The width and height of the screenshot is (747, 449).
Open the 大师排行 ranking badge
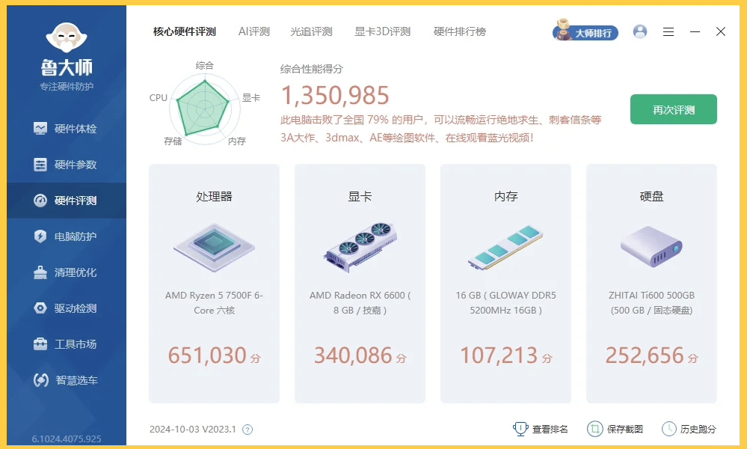click(x=585, y=31)
